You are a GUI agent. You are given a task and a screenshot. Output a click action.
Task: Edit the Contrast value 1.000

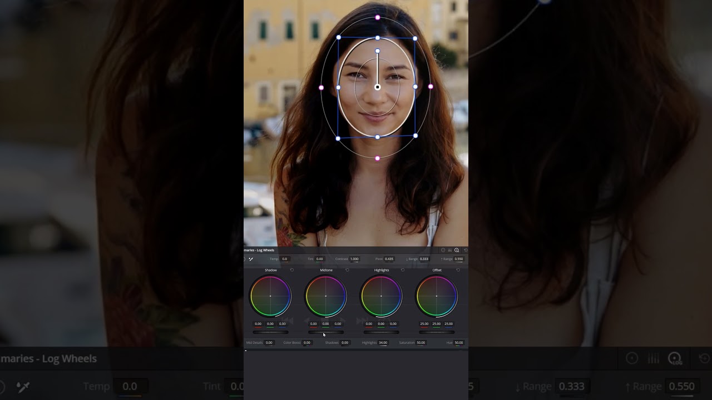[354, 259]
